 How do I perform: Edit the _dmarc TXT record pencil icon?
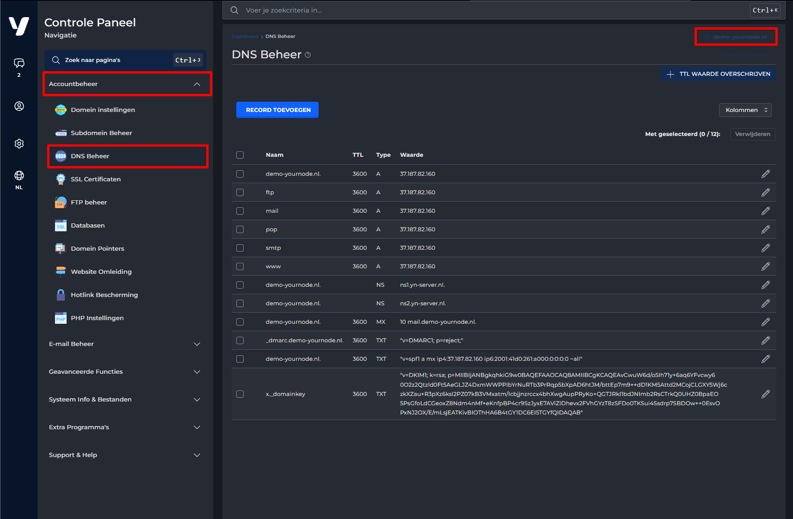pyautogui.click(x=766, y=340)
